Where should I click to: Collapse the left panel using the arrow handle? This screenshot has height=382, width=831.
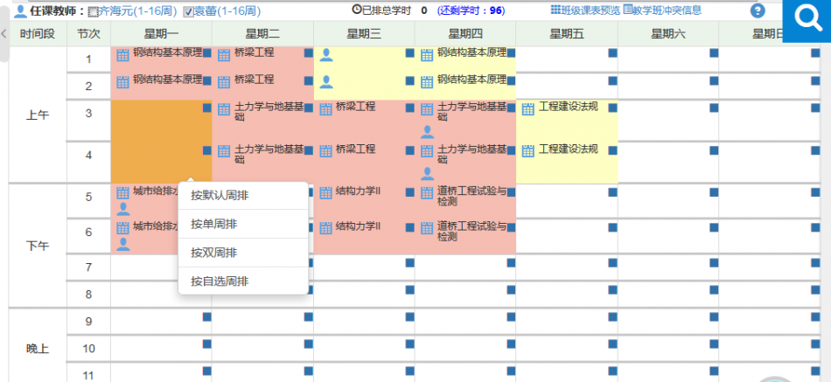tap(3, 33)
